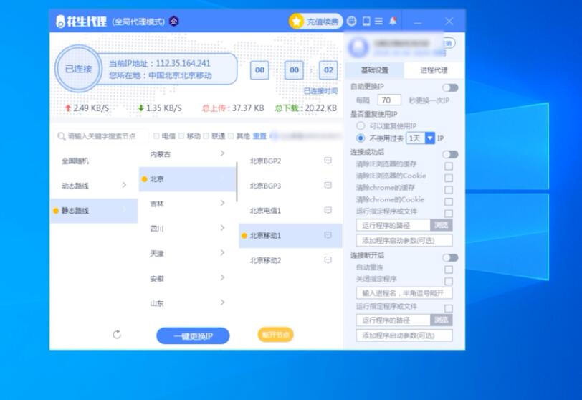This screenshot has width=582, height=400.
Task: Click the comment icon on 北京BGP3 row
Action: (x=328, y=185)
